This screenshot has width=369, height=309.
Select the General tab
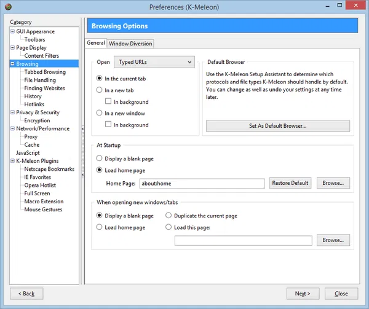tap(96, 43)
